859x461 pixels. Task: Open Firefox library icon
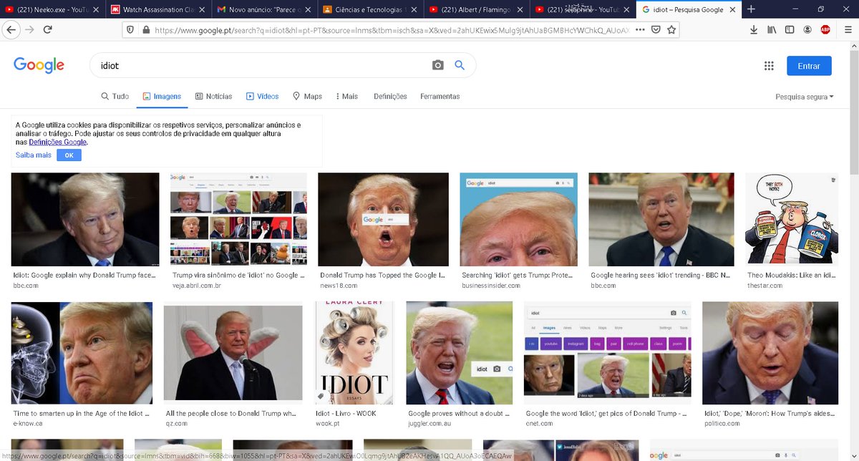[x=772, y=30]
